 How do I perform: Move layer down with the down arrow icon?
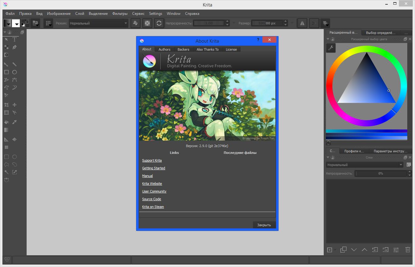coord(354,250)
